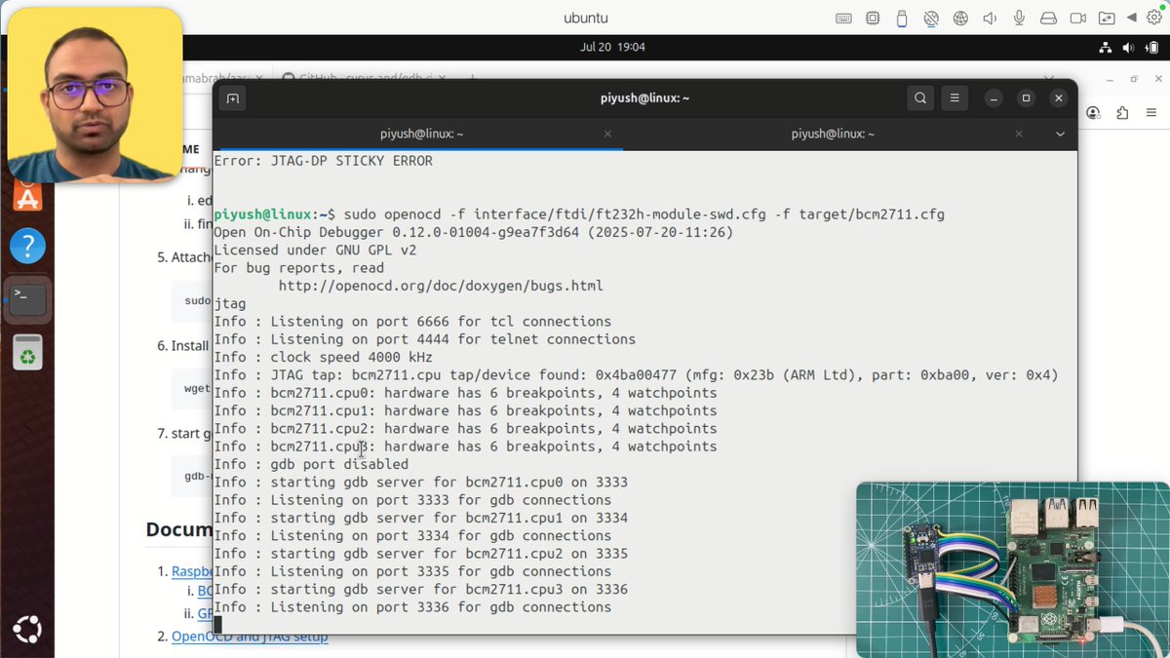Switch to the first piyush@linux terminal tab
The width and height of the screenshot is (1170, 658).
[x=421, y=134]
